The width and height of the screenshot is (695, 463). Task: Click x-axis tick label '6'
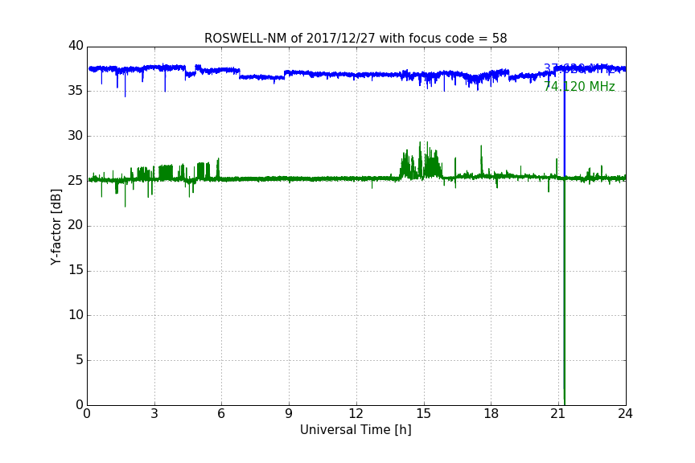click(221, 414)
